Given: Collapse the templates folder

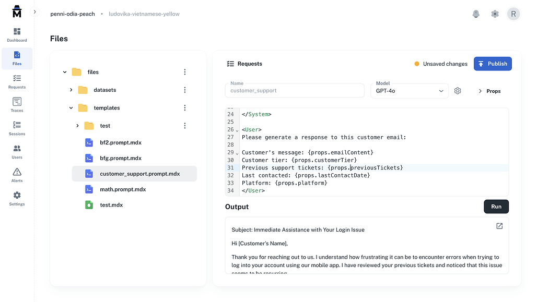Looking at the screenshot, I should point(71,108).
